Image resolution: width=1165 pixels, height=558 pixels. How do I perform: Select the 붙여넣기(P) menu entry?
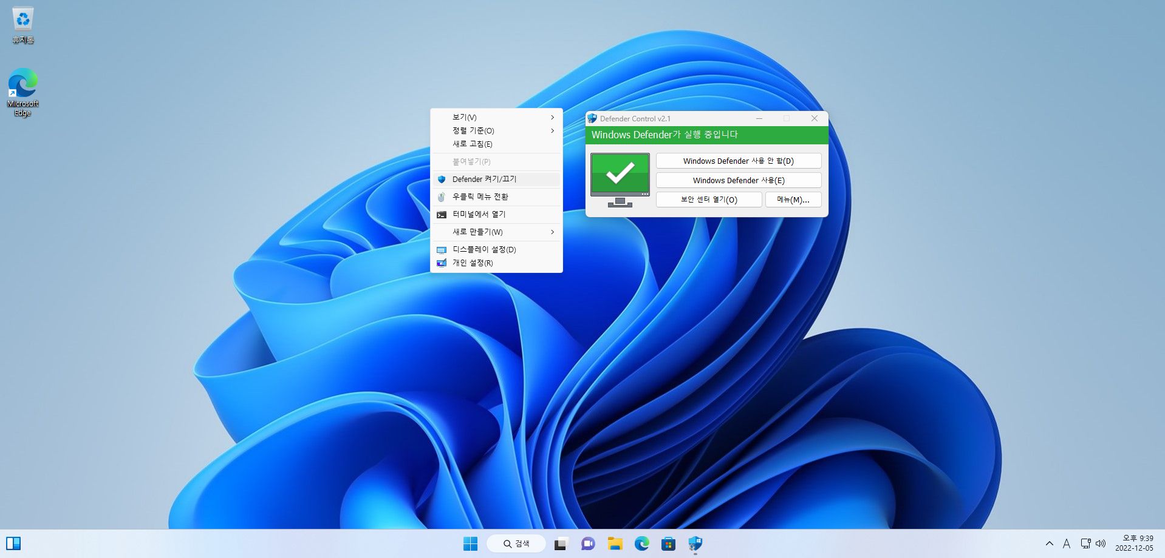[496, 162]
